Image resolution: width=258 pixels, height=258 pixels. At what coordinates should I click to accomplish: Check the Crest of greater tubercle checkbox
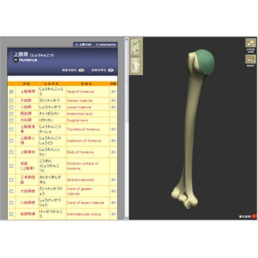click(11, 191)
